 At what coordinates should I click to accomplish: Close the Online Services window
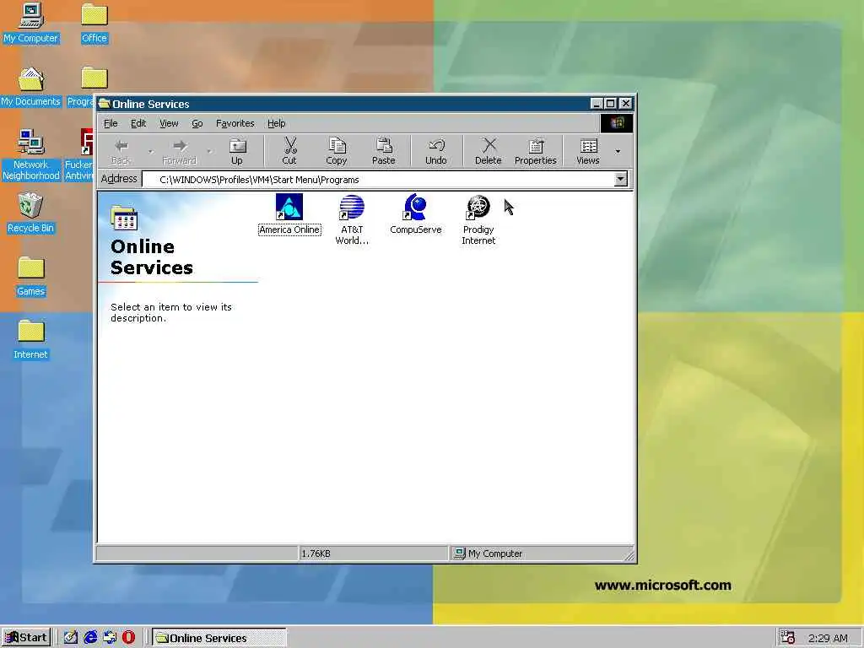point(626,104)
